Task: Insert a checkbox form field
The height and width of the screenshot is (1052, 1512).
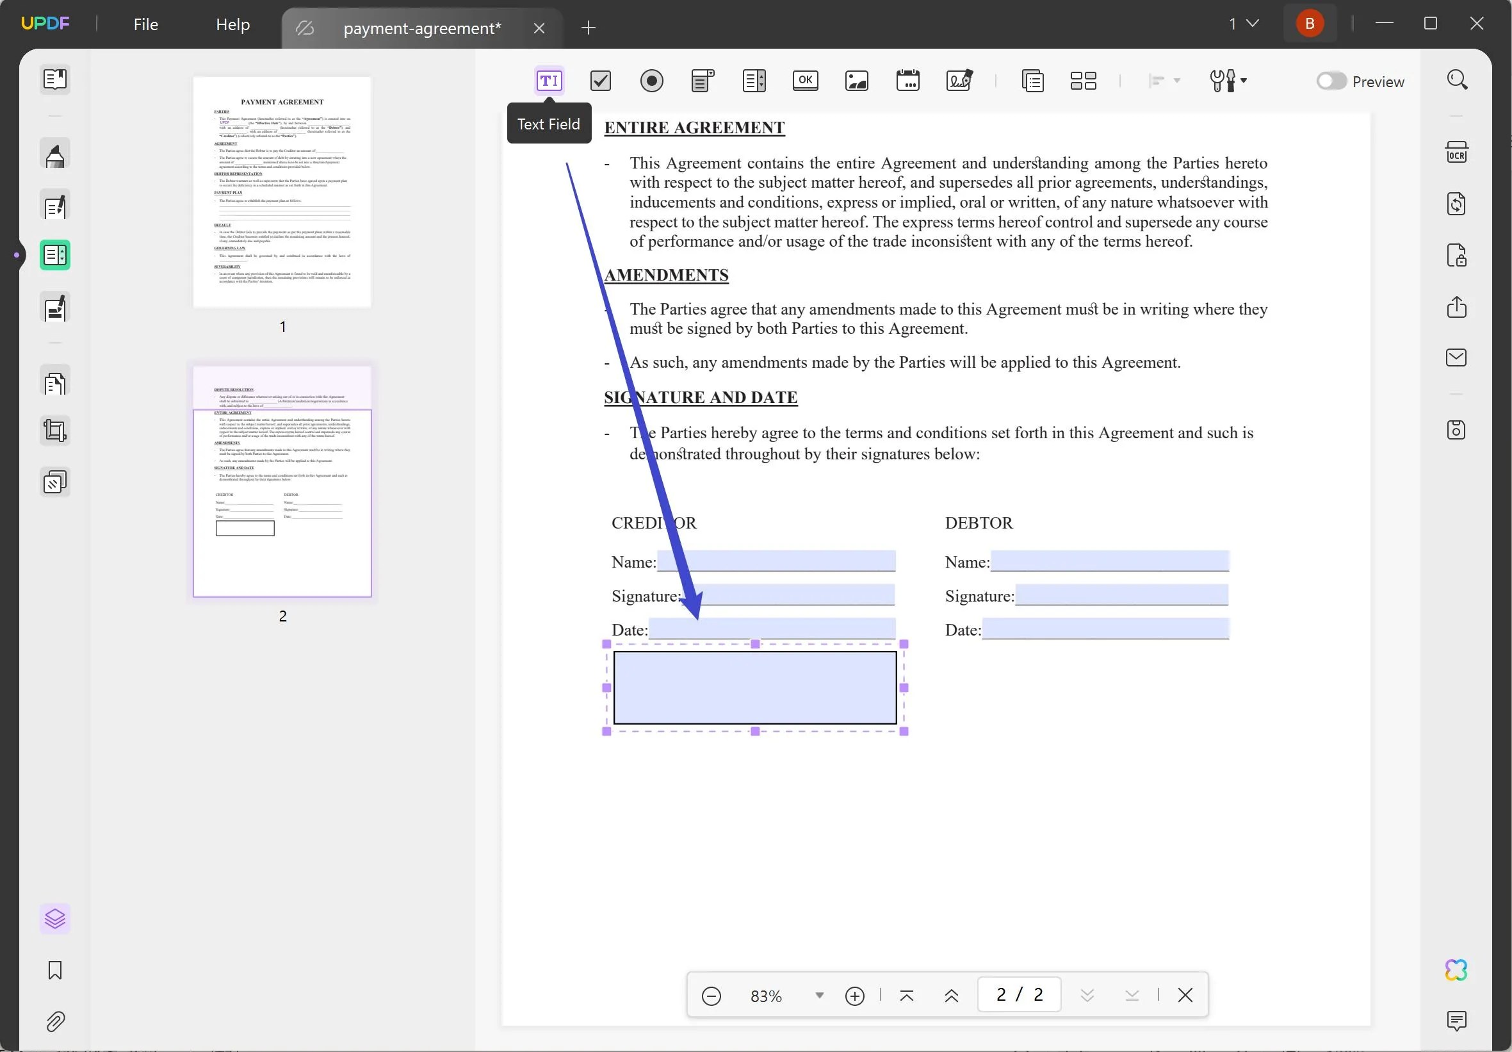Action: pos(600,80)
